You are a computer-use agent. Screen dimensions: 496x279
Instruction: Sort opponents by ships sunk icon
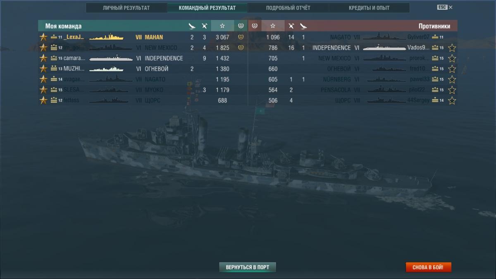coord(303,26)
